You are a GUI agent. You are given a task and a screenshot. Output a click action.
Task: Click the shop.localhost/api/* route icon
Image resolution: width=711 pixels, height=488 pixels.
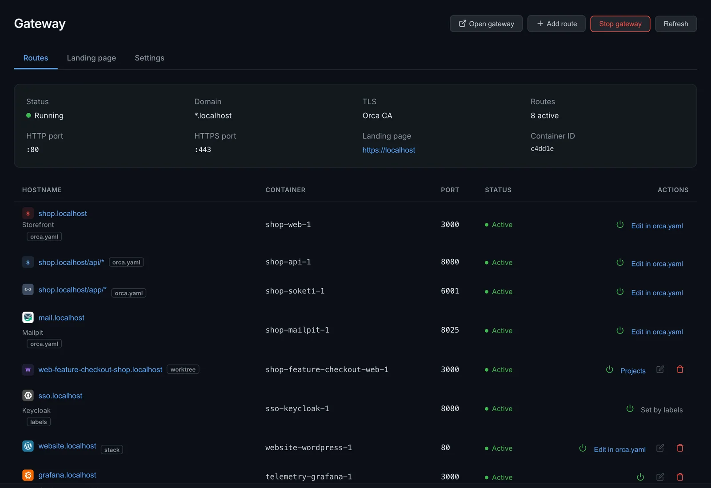[28, 262]
